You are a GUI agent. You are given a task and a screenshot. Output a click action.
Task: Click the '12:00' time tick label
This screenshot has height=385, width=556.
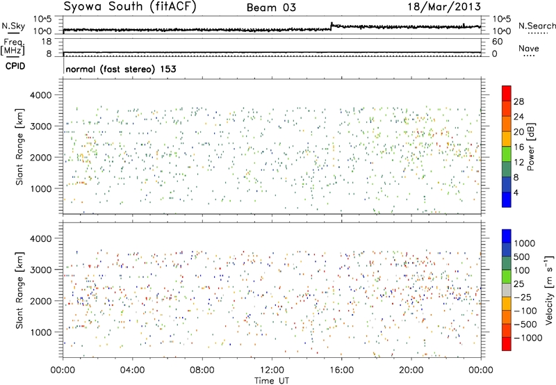coord(272,370)
